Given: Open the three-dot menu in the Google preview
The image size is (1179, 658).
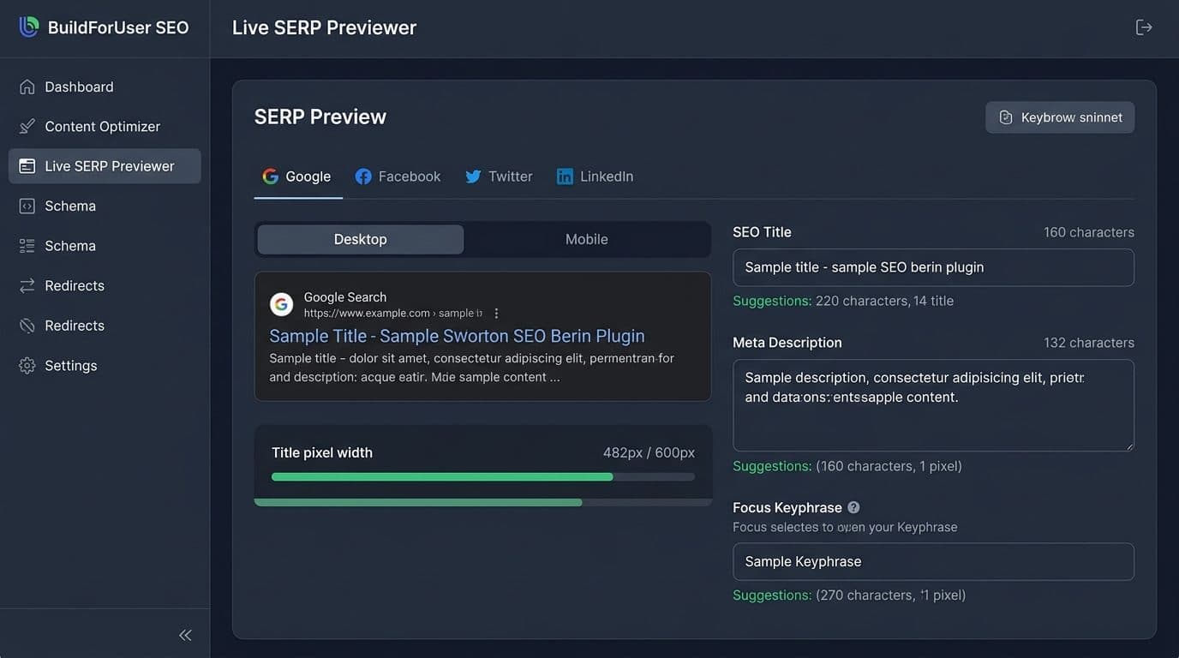Looking at the screenshot, I should click(x=496, y=314).
